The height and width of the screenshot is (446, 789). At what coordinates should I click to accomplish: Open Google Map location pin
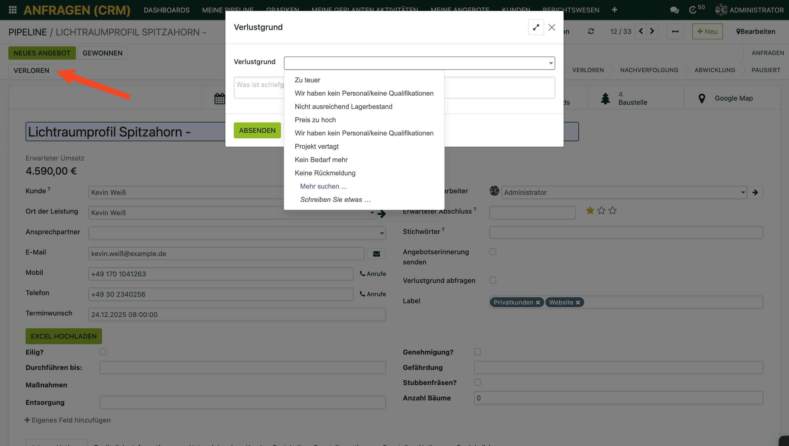pyautogui.click(x=702, y=98)
